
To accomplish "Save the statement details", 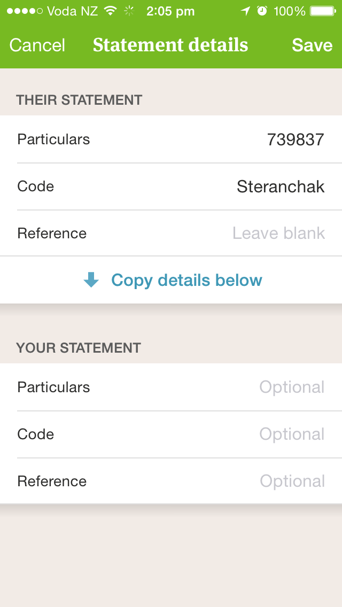I will [x=312, y=45].
